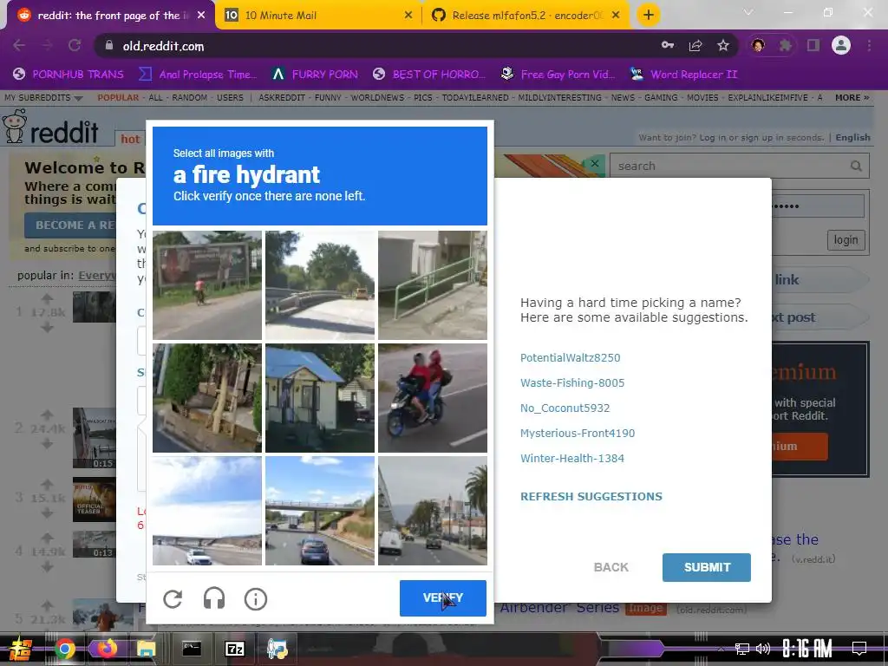888x666 pixels.
Task: Focus the sidebar password field
Action: tap(818, 206)
